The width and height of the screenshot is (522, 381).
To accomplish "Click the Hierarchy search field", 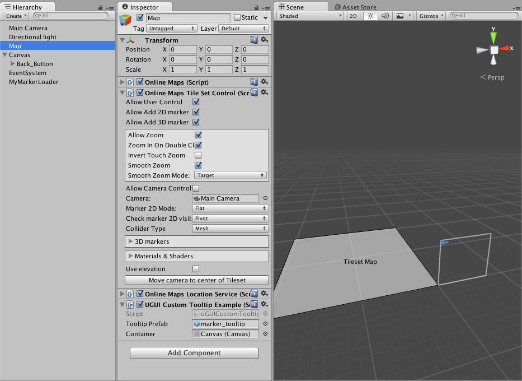I will point(71,16).
